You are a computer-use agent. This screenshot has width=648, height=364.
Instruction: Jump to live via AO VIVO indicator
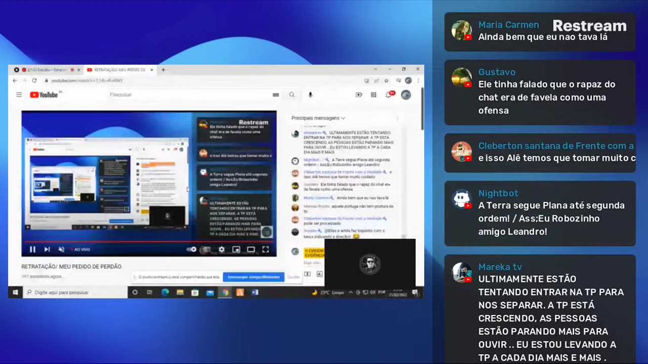(x=80, y=249)
